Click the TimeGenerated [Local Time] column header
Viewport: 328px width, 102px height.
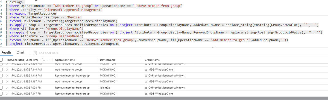[22, 60]
